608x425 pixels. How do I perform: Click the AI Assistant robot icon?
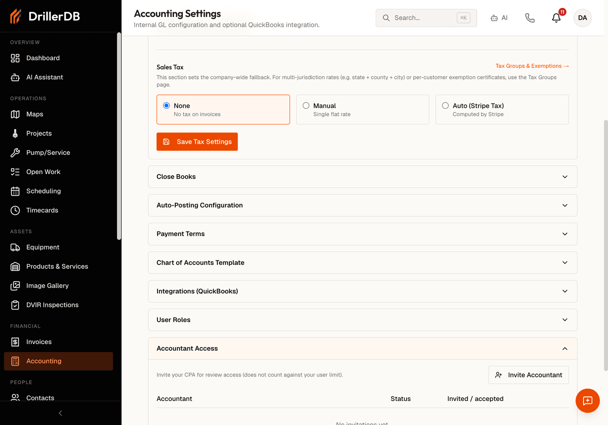point(15,78)
